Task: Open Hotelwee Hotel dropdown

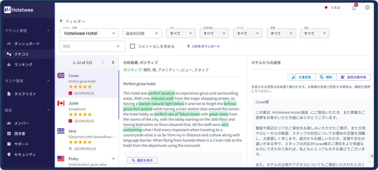Action: click(x=89, y=33)
